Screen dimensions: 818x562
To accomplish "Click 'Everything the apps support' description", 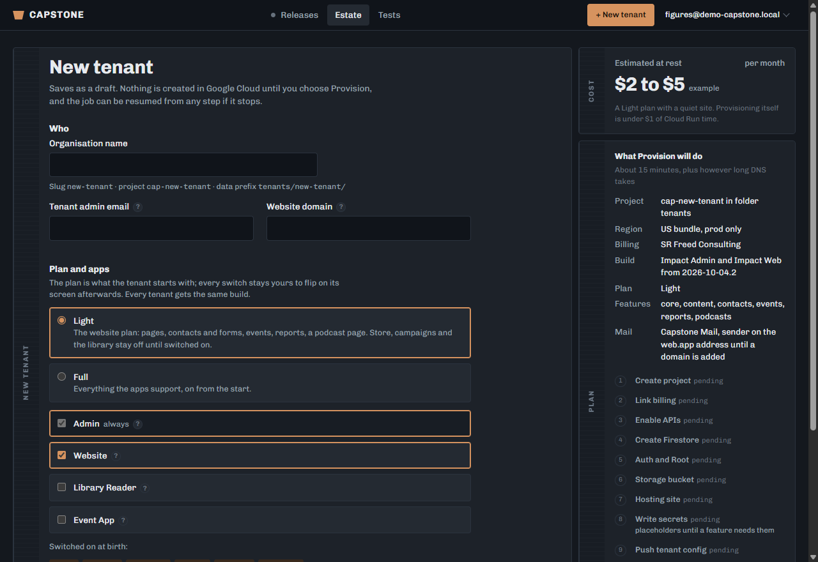I will click(x=162, y=389).
